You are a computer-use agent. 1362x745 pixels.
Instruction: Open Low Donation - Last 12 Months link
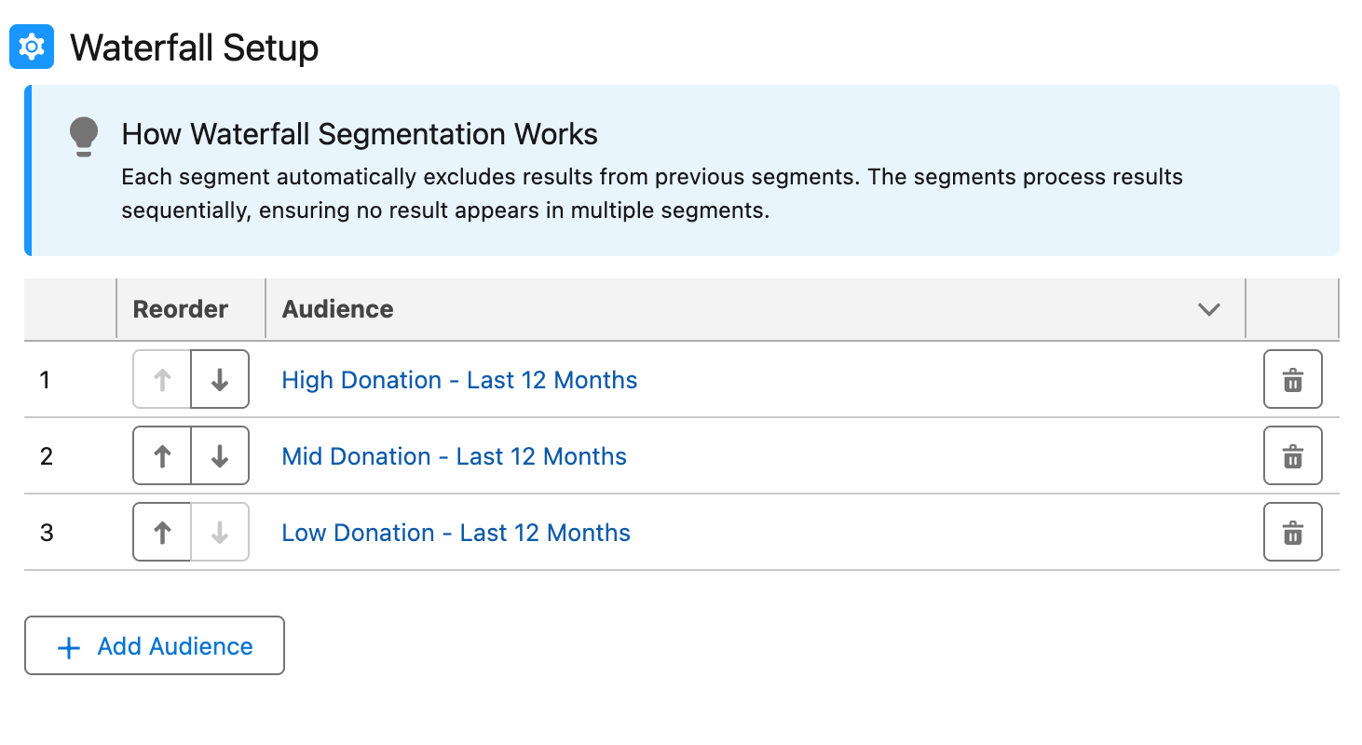456,533
